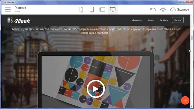
Task: Click the vertical scrollbar thumb
Action: (192, 38)
